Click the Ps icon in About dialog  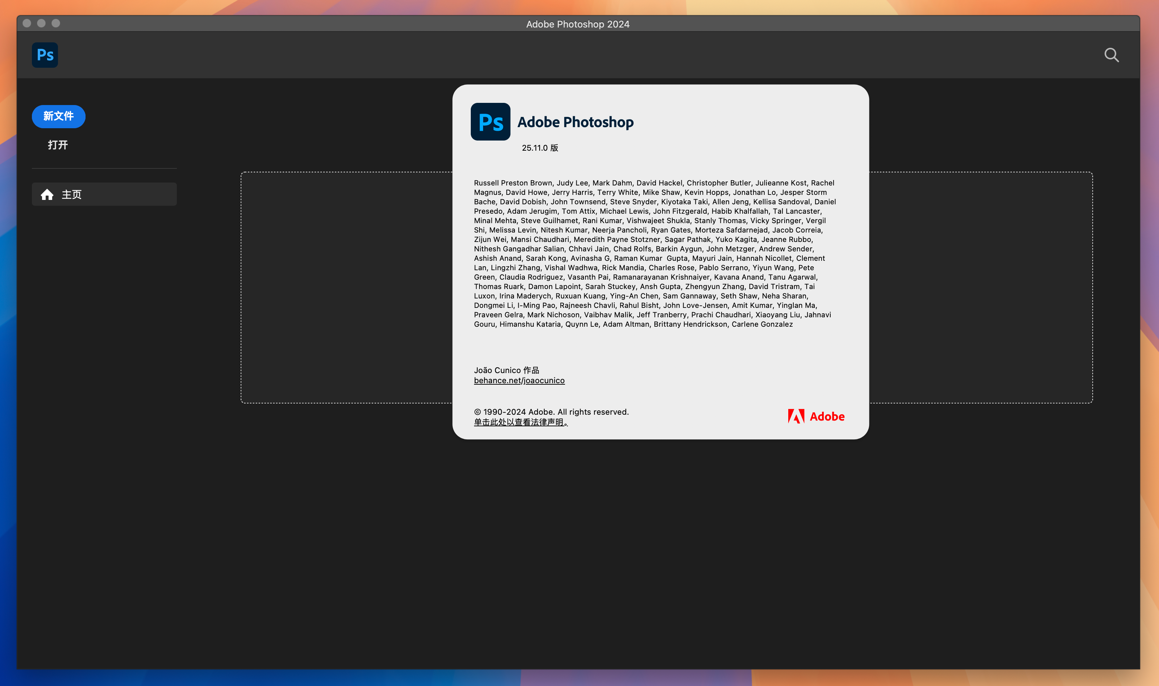(x=490, y=122)
